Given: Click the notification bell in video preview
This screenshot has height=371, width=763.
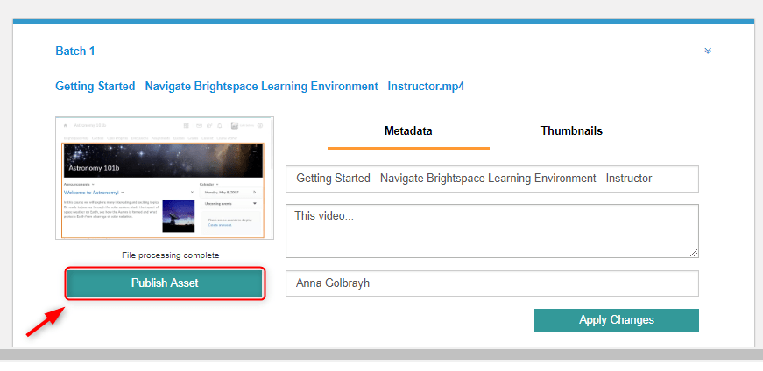Looking at the screenshot, I should tap(217, 126).
